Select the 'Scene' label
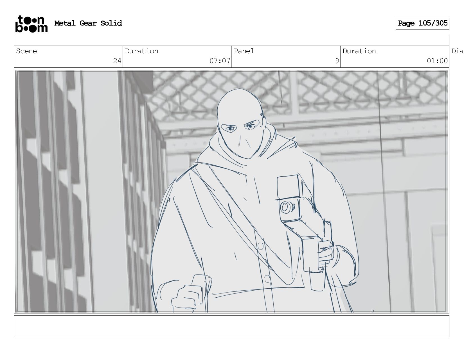This screenshot has height=358, width=464. [x=26, y=51]
